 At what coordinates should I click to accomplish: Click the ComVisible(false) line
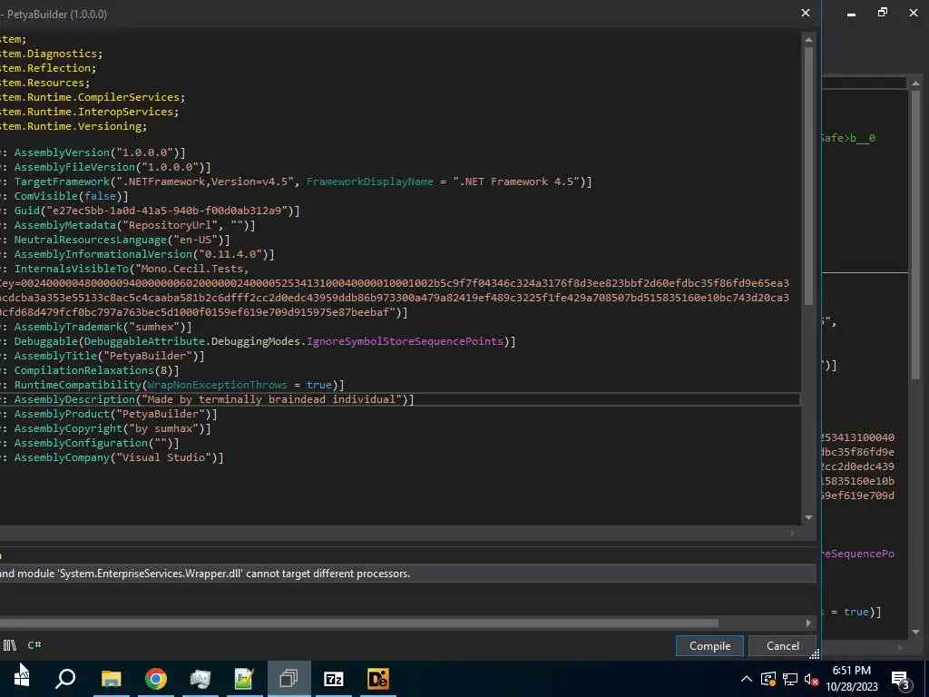pos(64,196)
